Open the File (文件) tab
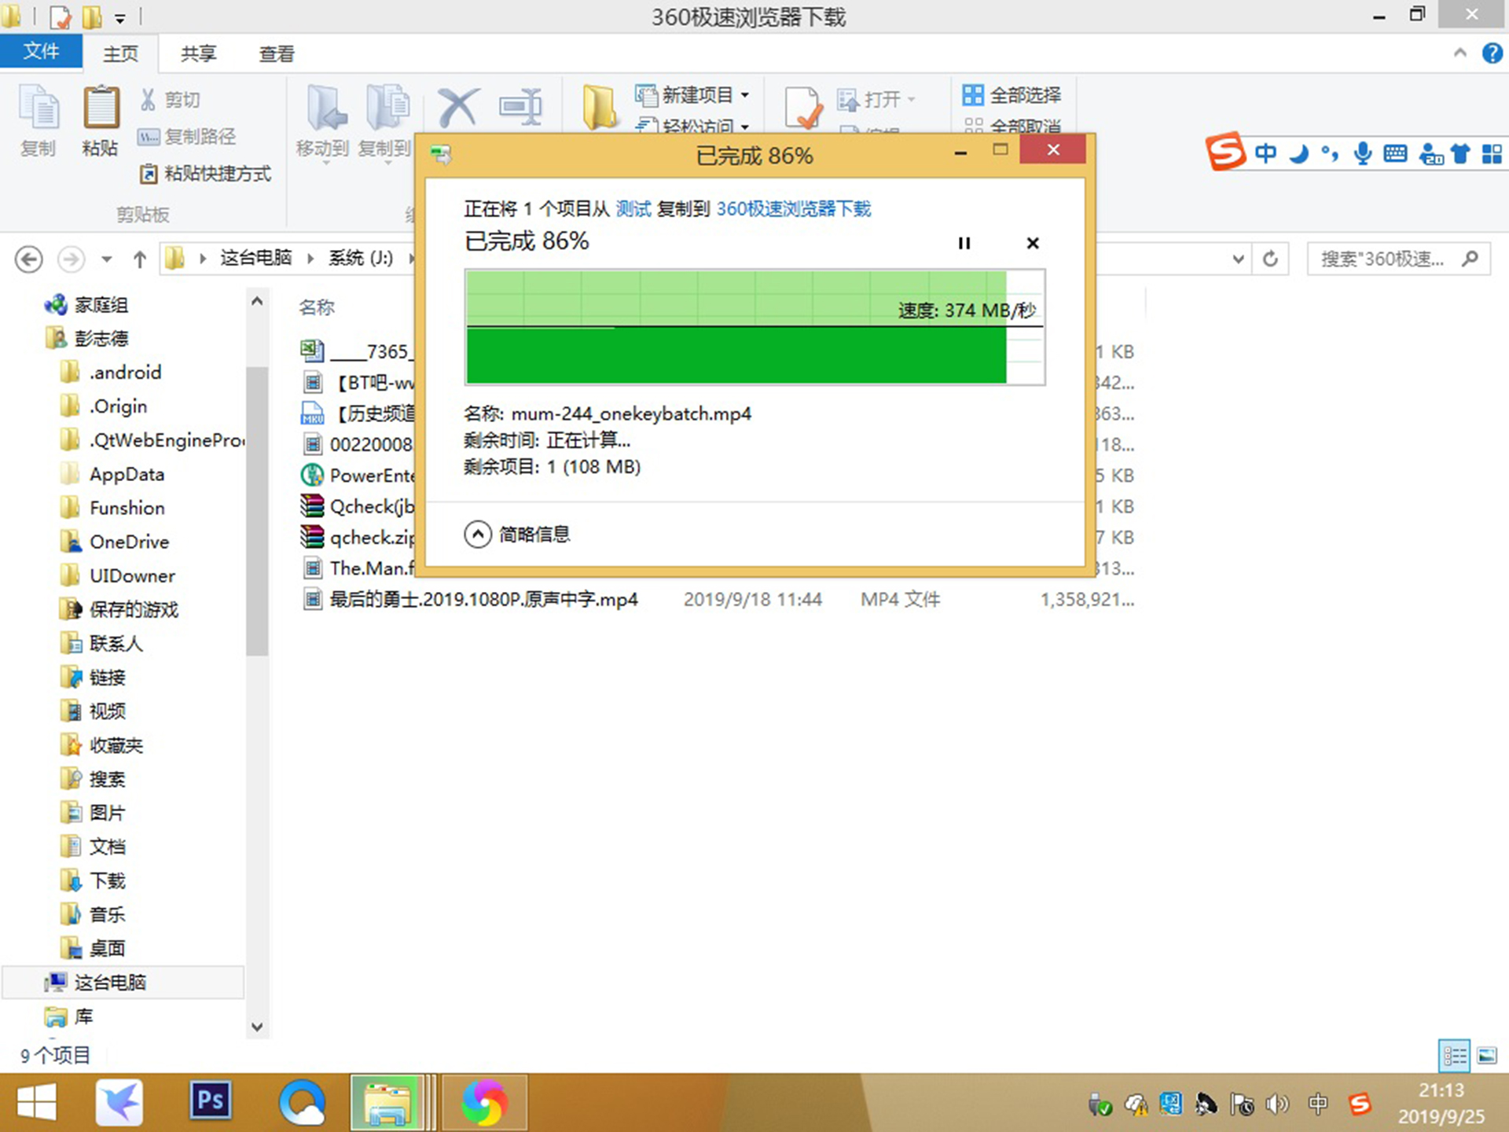 click(x=41, y=52)
